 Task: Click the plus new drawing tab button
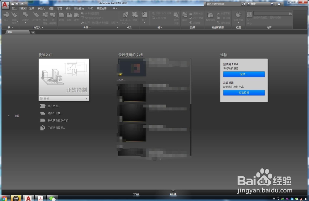(x=33, y=32)
